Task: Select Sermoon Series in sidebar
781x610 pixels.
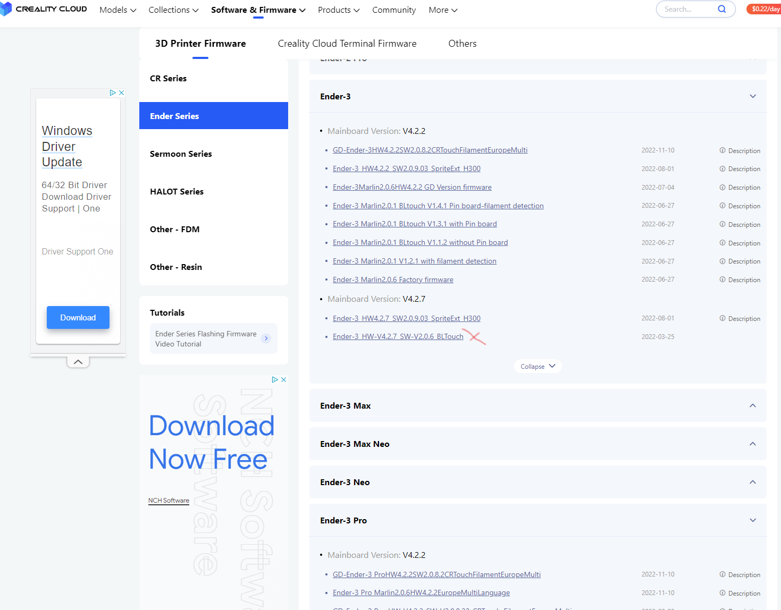Action: coord(214,154)
